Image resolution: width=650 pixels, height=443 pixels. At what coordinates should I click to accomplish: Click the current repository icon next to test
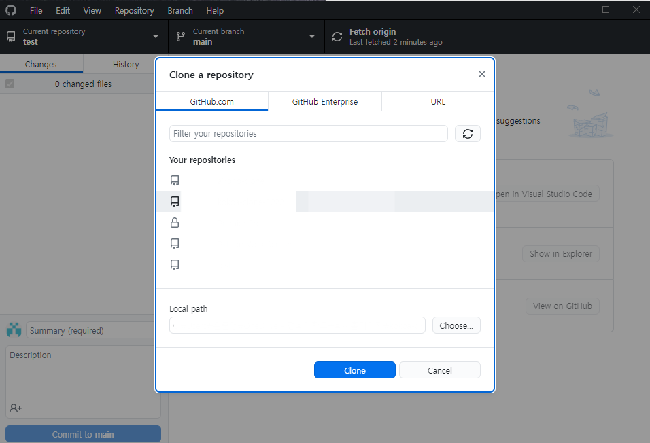click(x=11, y=37)
